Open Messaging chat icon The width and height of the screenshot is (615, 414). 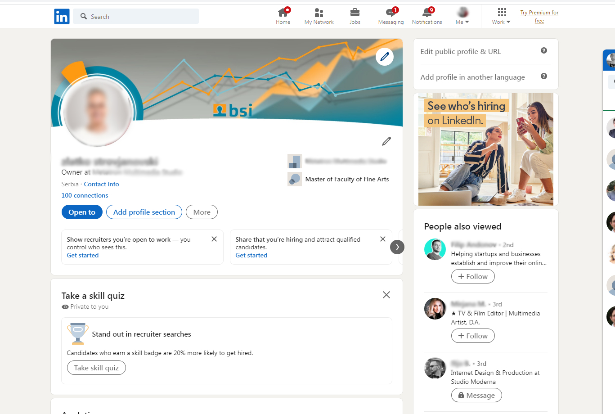[391, 13]
